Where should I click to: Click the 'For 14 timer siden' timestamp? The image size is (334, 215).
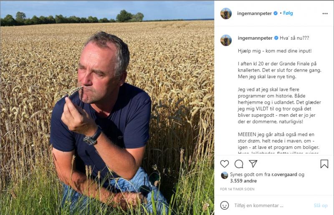tap(237, 189)
